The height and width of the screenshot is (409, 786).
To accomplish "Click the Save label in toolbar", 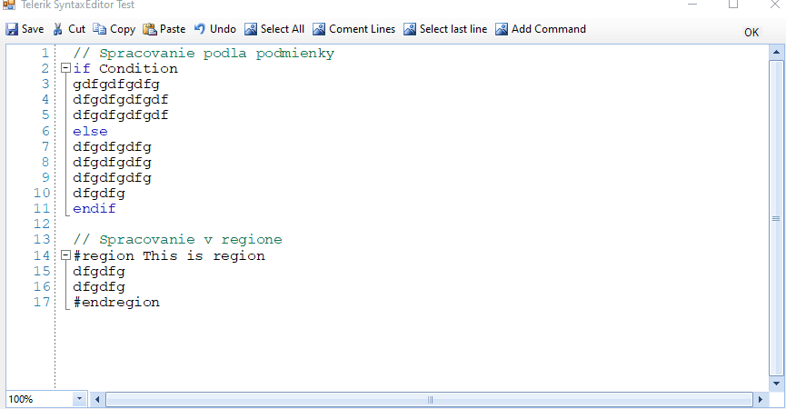I will [33, 29].
